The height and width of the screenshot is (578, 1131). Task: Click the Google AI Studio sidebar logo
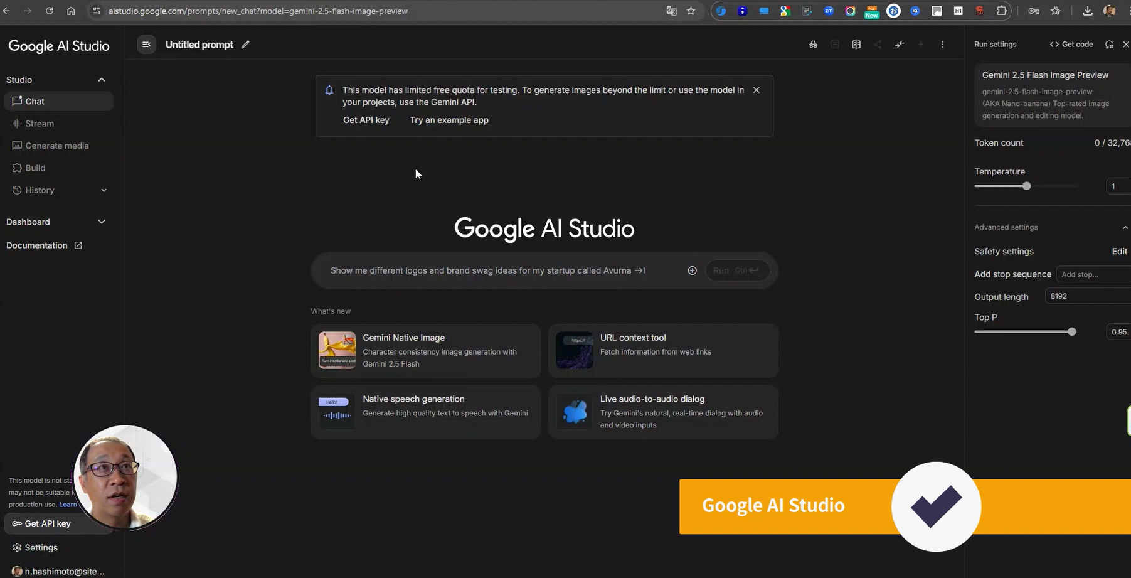tap(59, 46)
